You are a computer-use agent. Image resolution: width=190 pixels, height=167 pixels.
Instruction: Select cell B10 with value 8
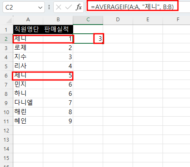[x=58, y=112]
